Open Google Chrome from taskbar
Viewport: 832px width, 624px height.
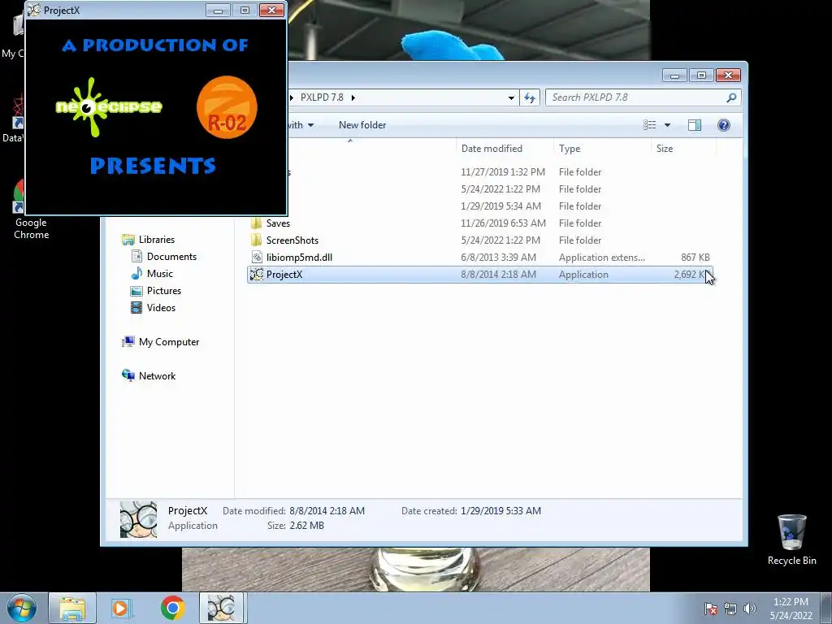point(172,608)
